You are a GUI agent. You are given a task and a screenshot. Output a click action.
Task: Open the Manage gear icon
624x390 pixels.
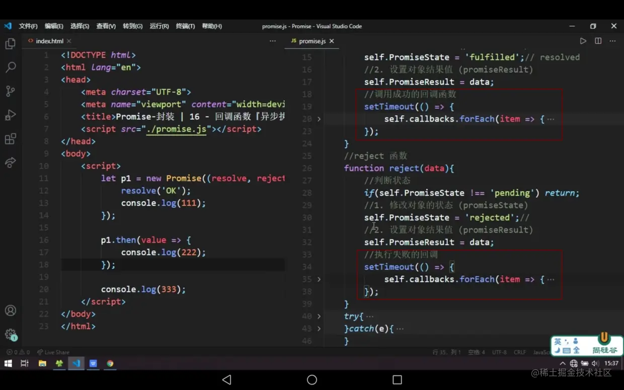tap(10, 334)
